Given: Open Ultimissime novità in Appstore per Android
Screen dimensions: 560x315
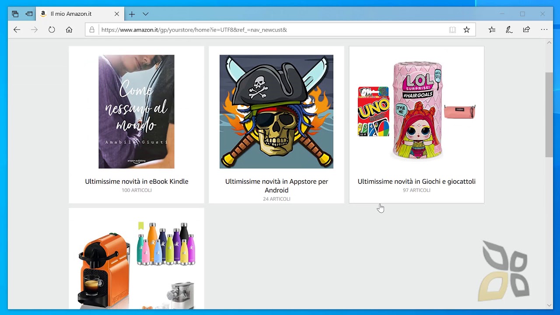Looking at the screenshot, I should click(x=276, y=186).
